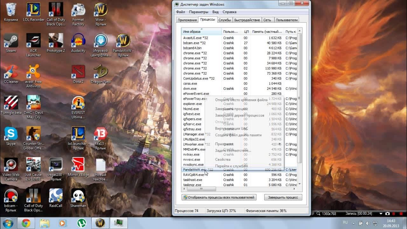The image size is (407, 229).
Task: Select the AvastUI.exe *32 process
Action: point(239,38)
